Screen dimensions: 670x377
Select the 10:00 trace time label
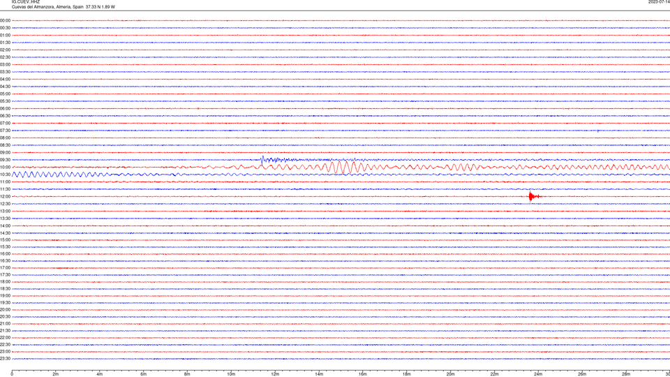[5, 167]
